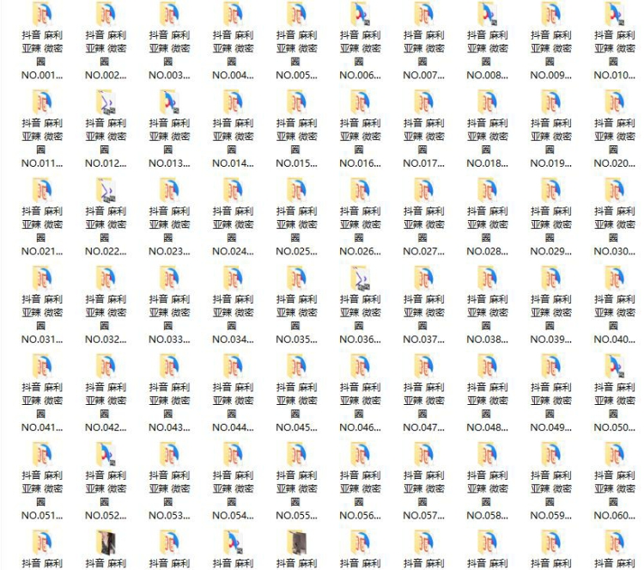Click the NO.013 folder icon
The width and height of the screenshot is (644, 570).
tap(169, 102)
